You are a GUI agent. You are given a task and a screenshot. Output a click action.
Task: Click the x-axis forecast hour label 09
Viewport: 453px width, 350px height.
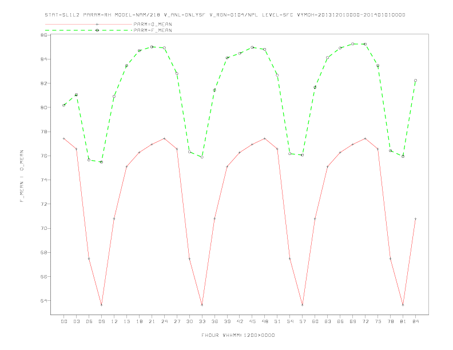(101, 321)
